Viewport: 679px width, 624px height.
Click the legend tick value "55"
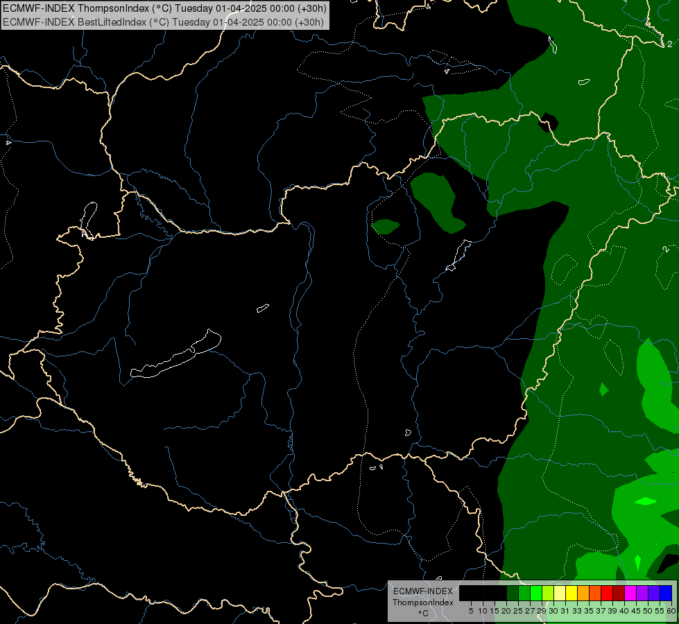coord(660,611)
